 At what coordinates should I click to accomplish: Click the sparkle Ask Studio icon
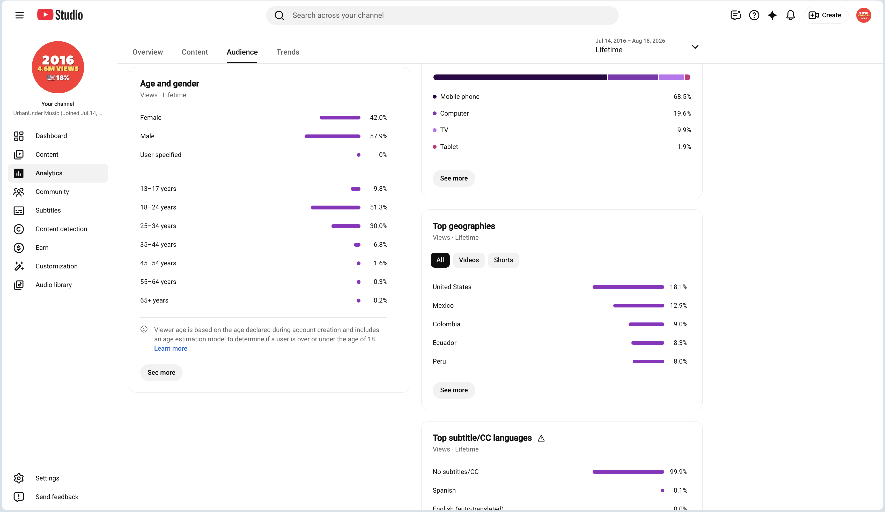point(772,15)
